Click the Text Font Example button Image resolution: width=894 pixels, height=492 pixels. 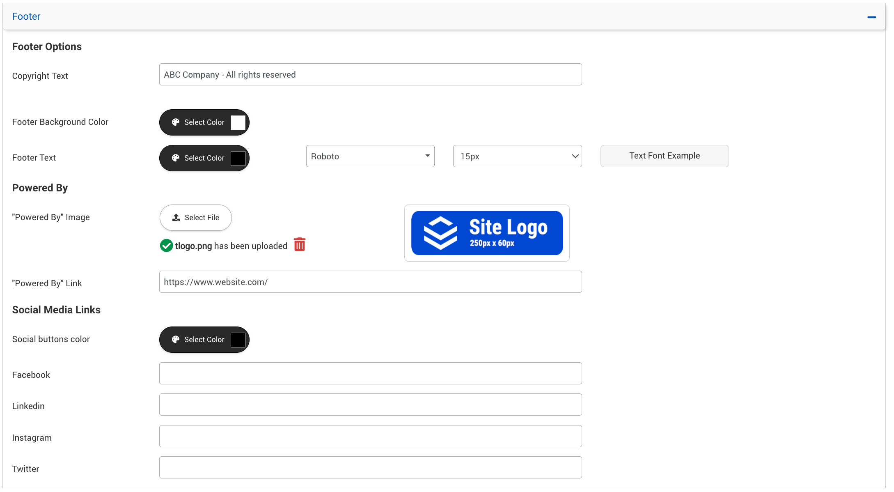click(x=664, y=156)
